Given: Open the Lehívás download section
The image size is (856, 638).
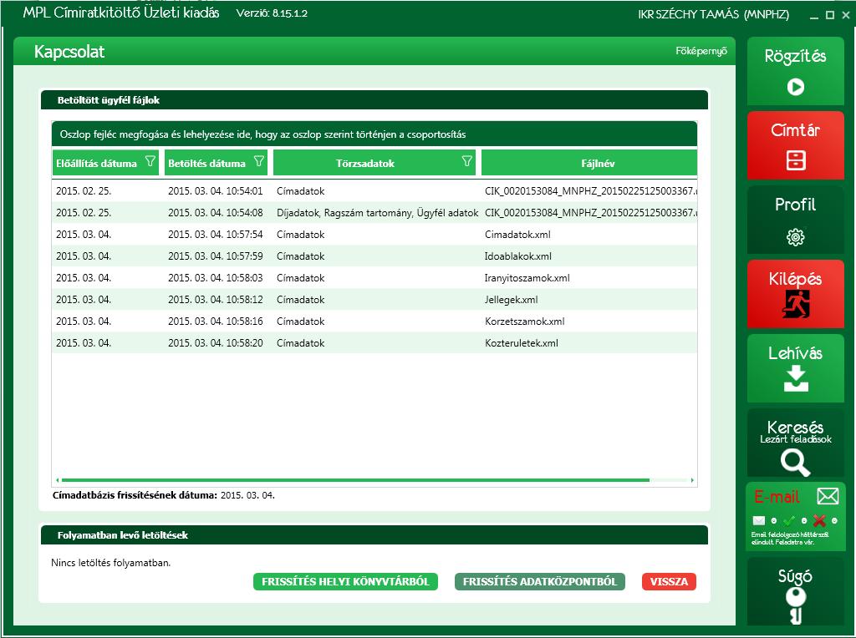Looking at the screenshot, I should (796, 368).
